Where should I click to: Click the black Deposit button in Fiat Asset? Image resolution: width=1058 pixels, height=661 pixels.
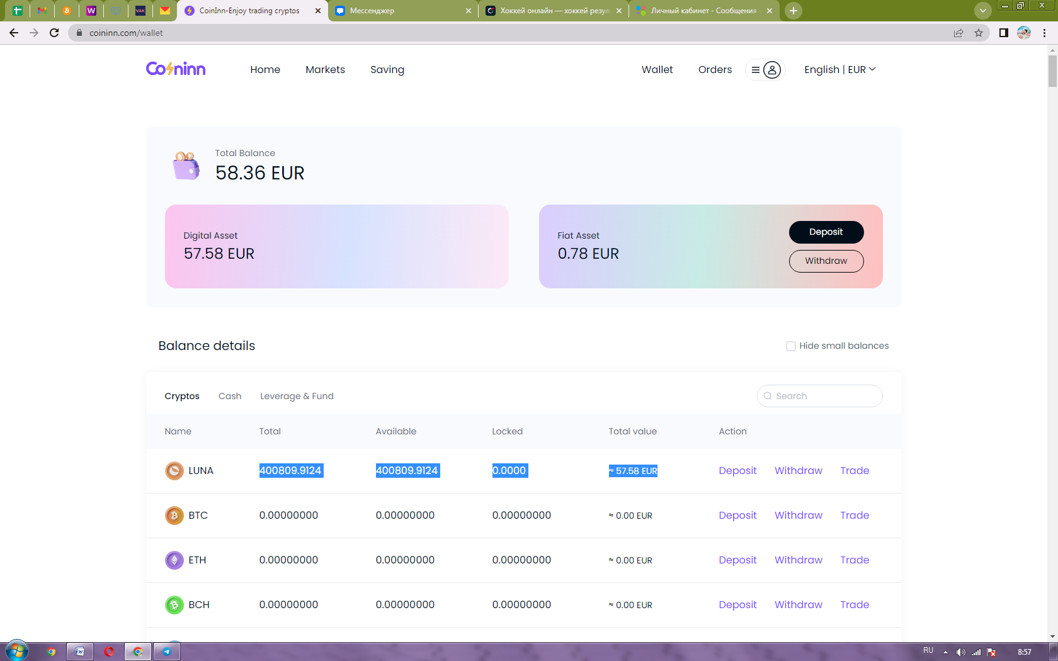(x=826, y=232)
